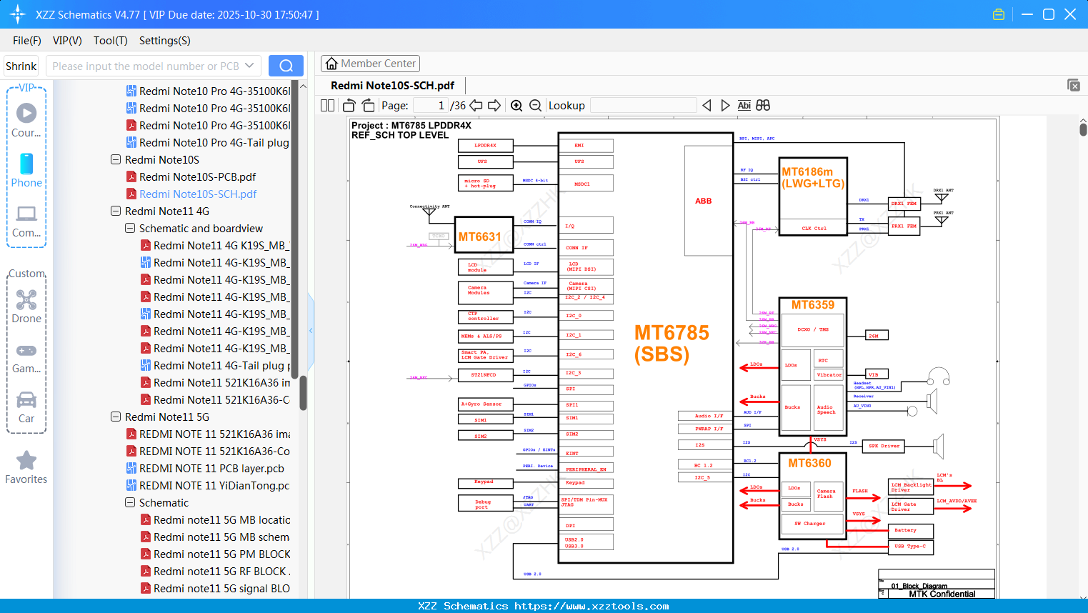Open the Car category
Image resolution: width=1088 pixels, height=613 pixels.
pos(26,407)
